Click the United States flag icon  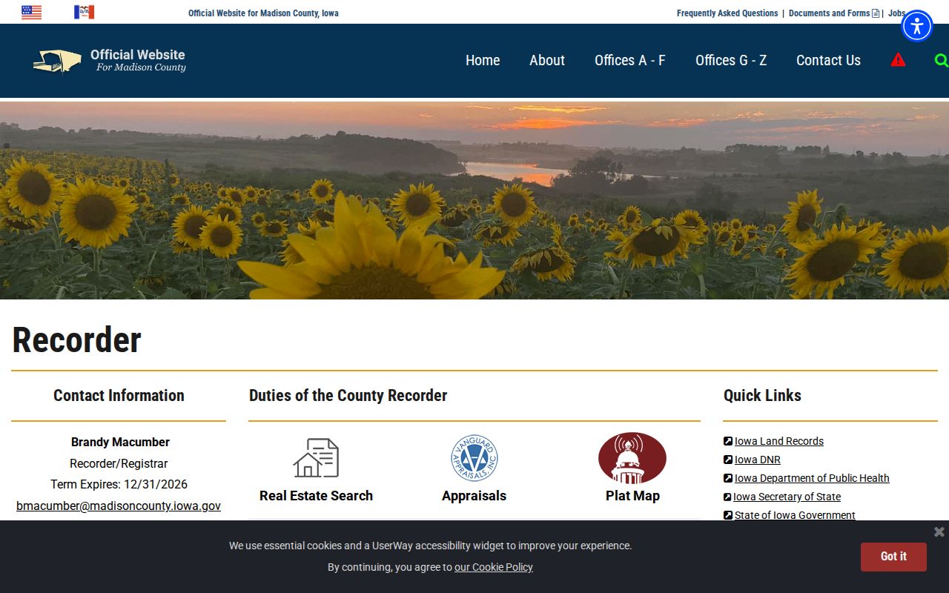click(31, 12)
